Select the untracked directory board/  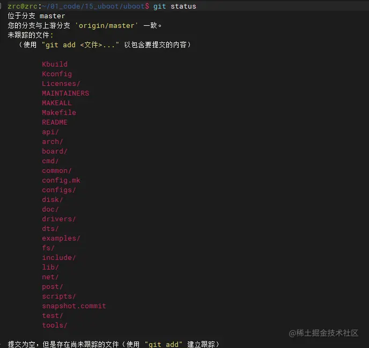[55, 151]
